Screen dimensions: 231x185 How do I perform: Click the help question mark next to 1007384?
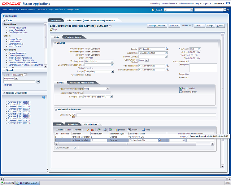(110, 26)
